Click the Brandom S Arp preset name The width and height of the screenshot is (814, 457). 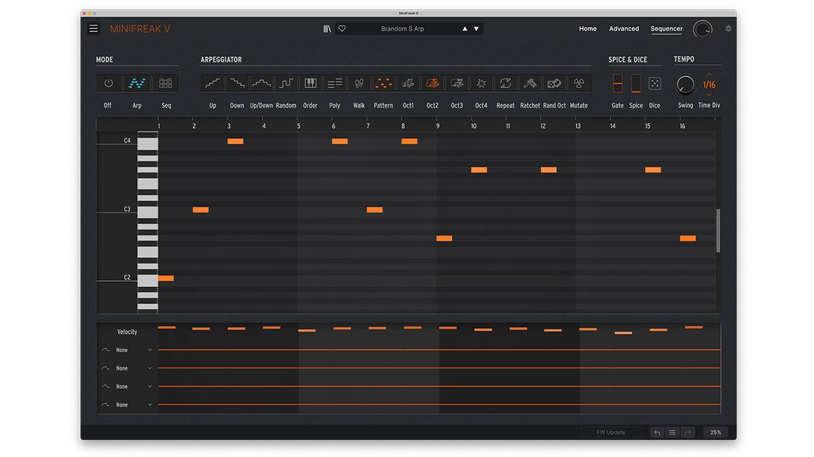coord(402,28)
